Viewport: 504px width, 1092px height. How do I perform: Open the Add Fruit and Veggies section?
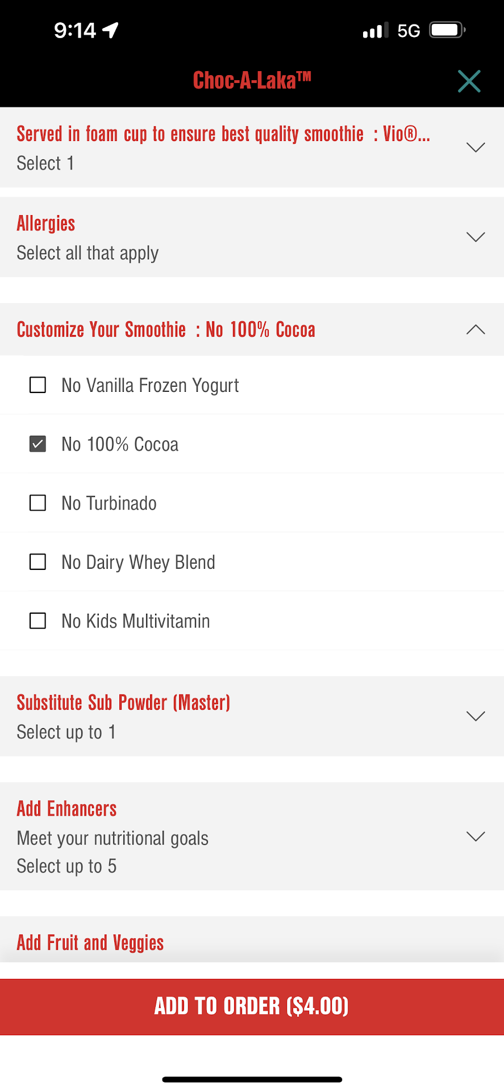tap(91, 942)
